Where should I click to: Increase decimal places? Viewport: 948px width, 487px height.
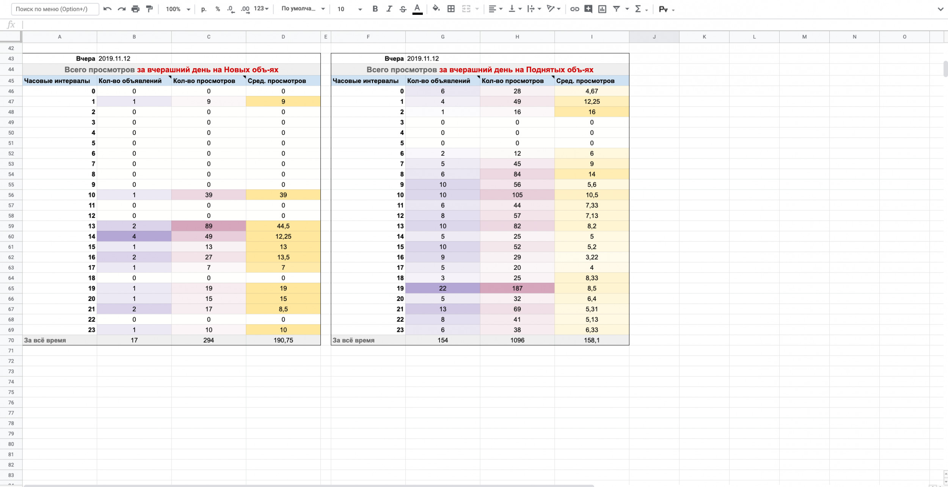(245, 9)
